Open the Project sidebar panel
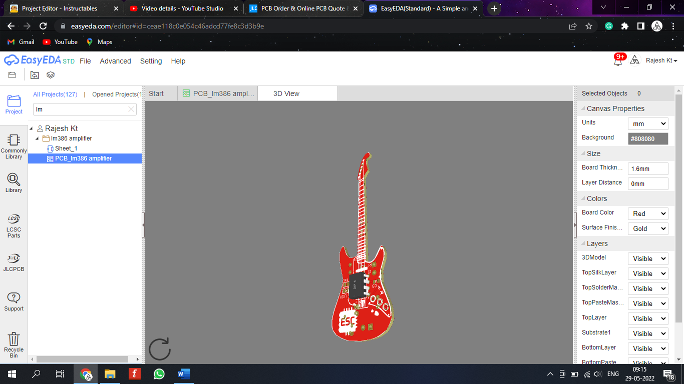Image resolution: width=684 pixels, height=384 pixels. click(14, 104)
